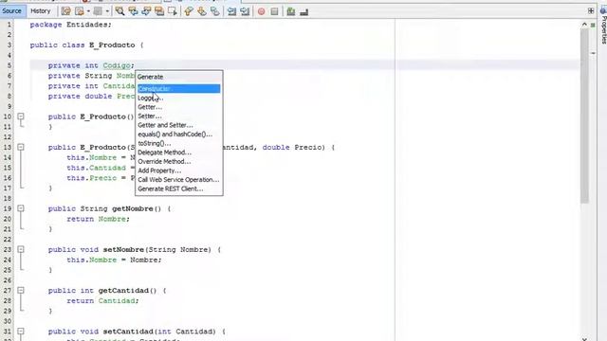Screen dimensions: 607x341
Task: Click 'return Nombre;' on line 20
Action: click(x=99, y=219)
